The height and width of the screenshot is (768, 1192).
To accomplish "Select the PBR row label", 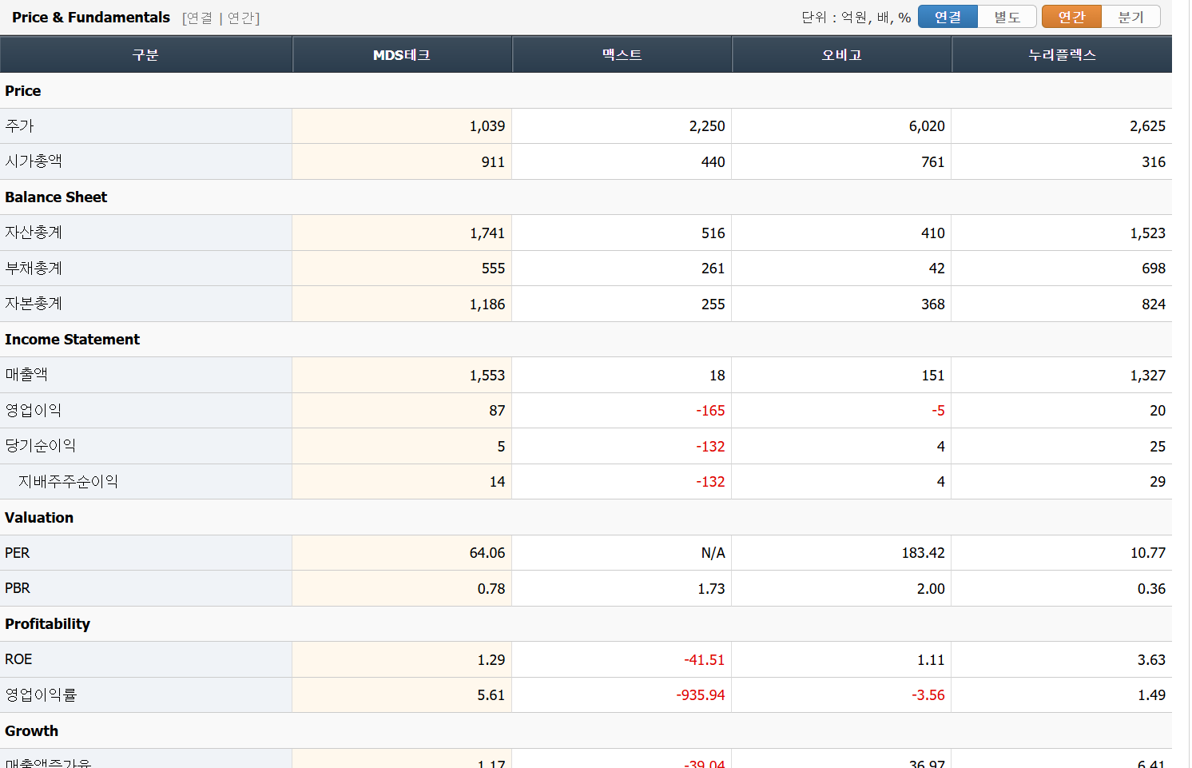I will click(x=18, y=588).
